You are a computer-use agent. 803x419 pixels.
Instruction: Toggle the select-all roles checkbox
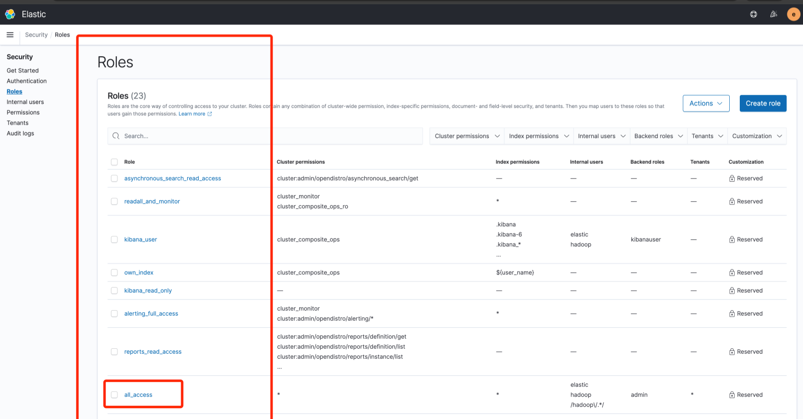pyautogui.click(x=114, y=162)
